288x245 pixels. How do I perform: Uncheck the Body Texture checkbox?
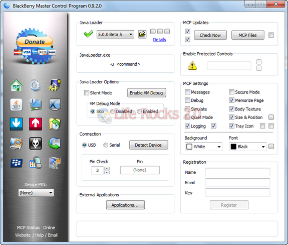[231, 109]
